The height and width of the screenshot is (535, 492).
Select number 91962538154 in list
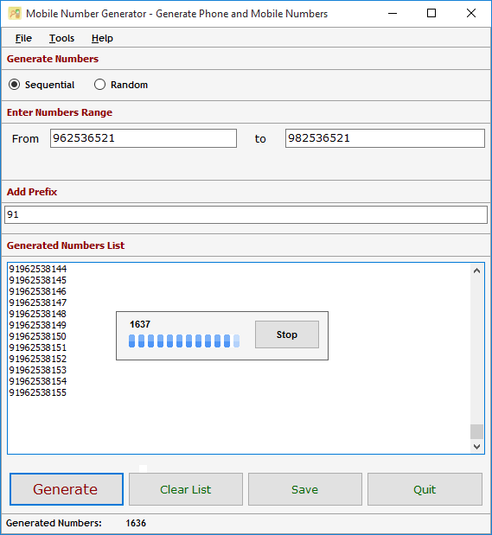point(38,381)
